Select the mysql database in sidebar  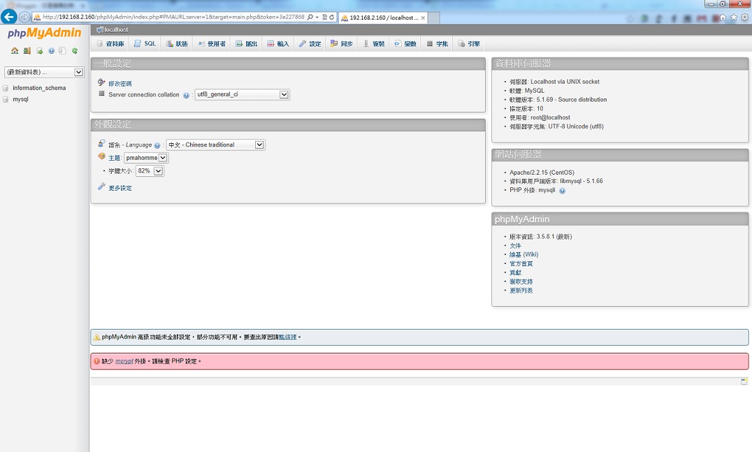[21, 100]
